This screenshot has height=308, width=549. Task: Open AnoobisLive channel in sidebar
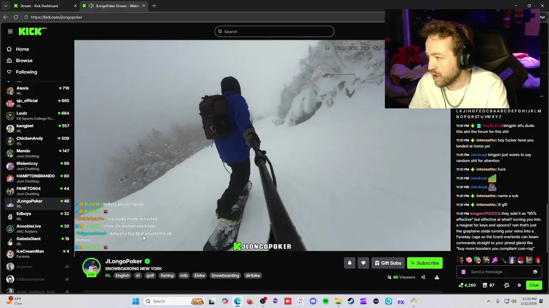click(x=37, y=229)
